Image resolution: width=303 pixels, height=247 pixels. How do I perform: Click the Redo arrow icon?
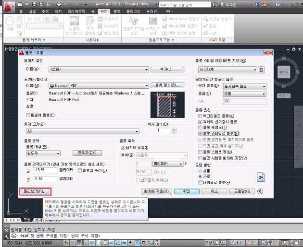76,4
